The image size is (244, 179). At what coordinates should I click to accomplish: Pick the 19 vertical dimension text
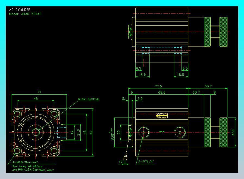coord(72,132)
